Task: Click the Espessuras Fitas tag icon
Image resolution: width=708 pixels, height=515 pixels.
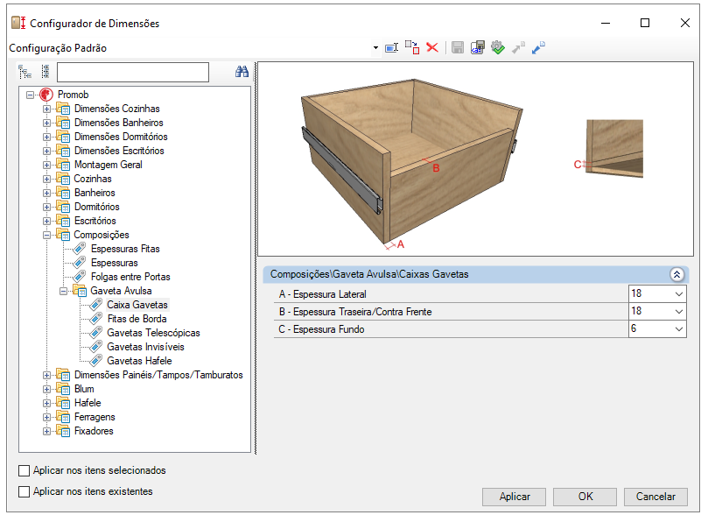Action: (80, 249)
